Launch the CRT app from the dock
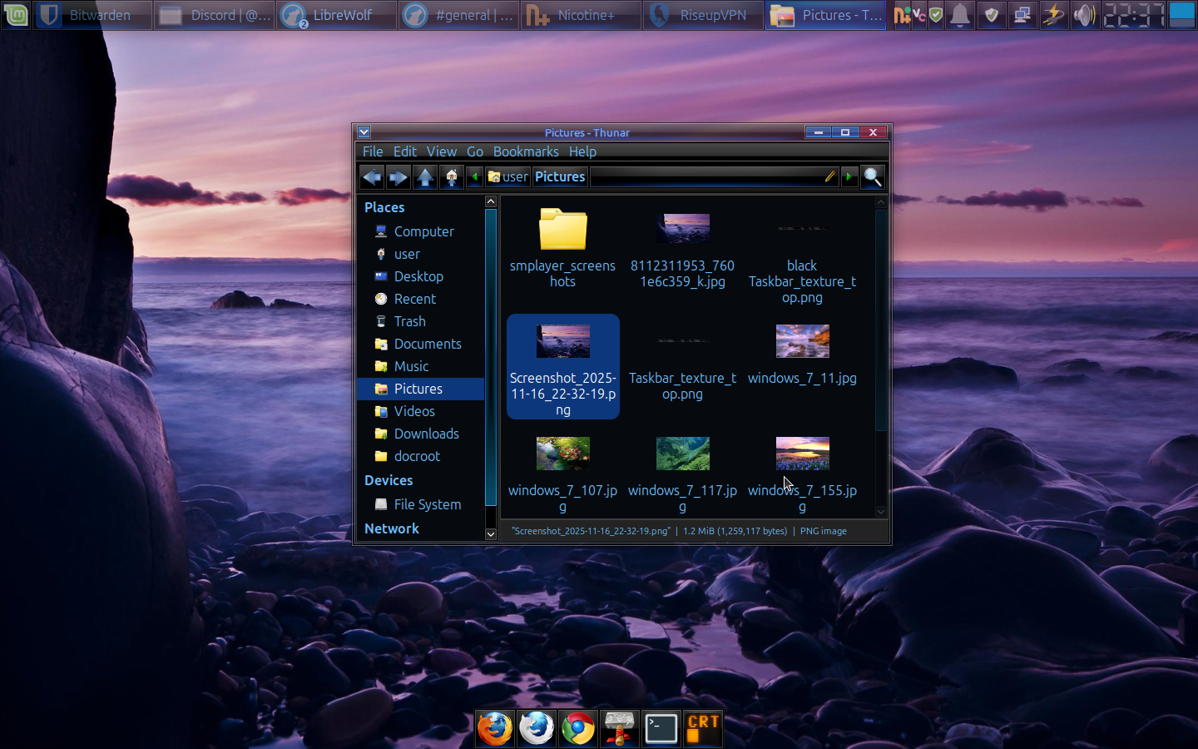Image resolution: width=1198 pixels, height=749 pixels. pyautogui.click(x=703, y=728)
